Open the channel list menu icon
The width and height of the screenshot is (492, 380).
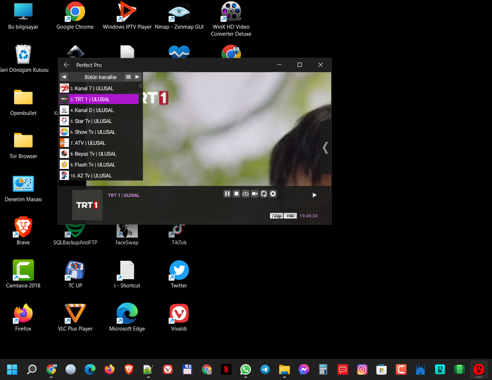[x=128, y=77]
